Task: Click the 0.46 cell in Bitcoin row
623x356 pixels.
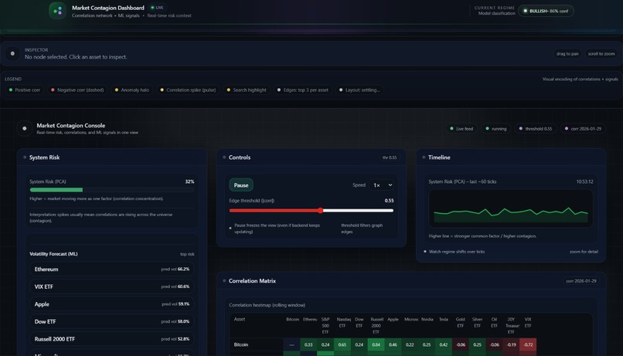Action: [393, 344]
